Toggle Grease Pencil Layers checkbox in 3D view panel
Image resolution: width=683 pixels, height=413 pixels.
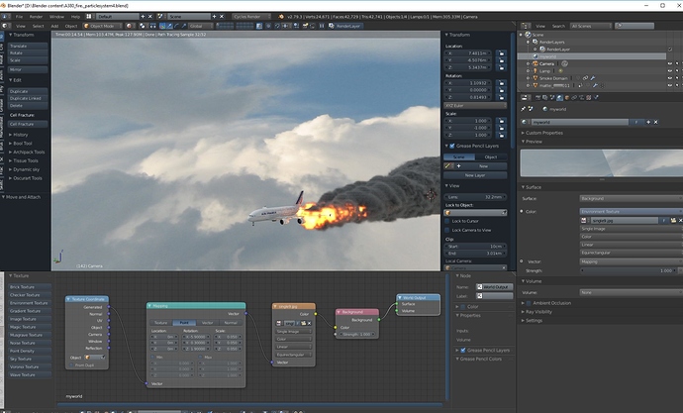[451, 146]
